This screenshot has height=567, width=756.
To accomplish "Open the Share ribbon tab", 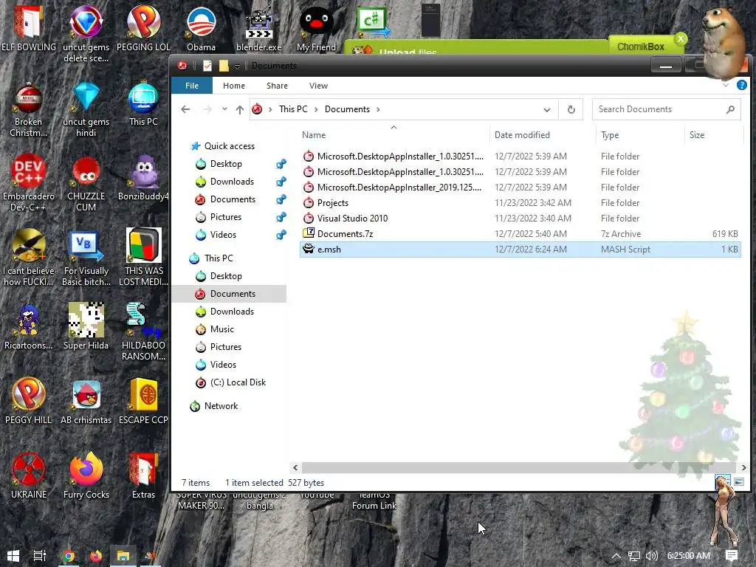I will [278, 86].
